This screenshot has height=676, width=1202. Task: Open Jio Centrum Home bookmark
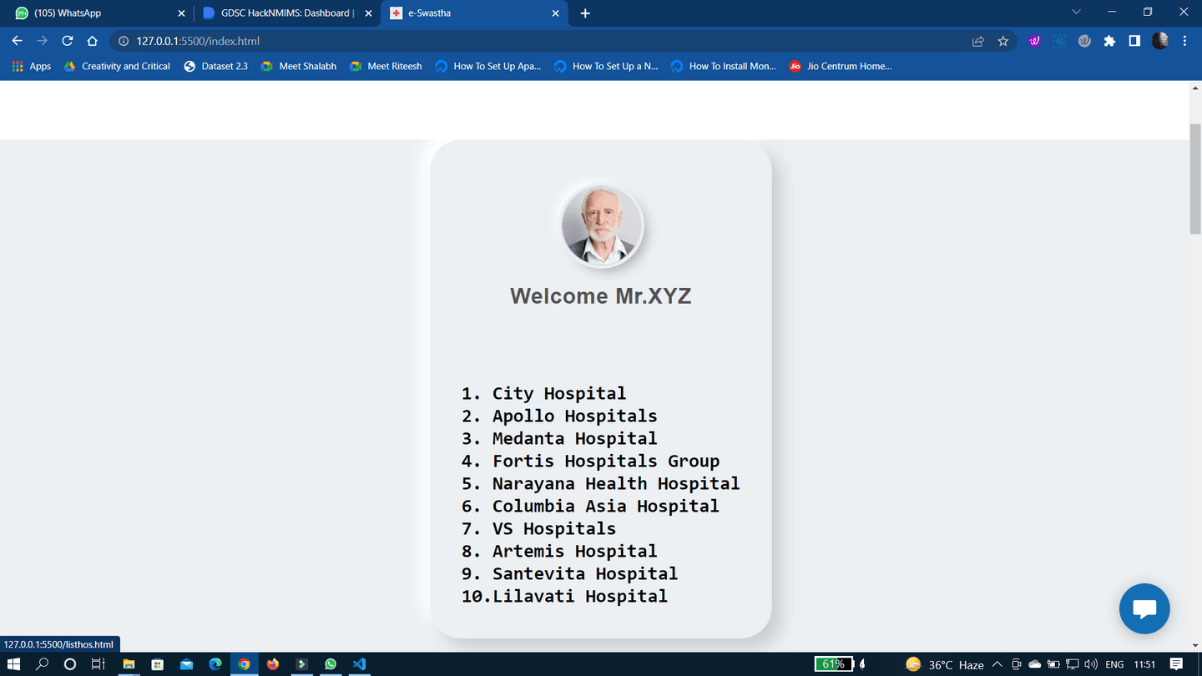point(841,66)
